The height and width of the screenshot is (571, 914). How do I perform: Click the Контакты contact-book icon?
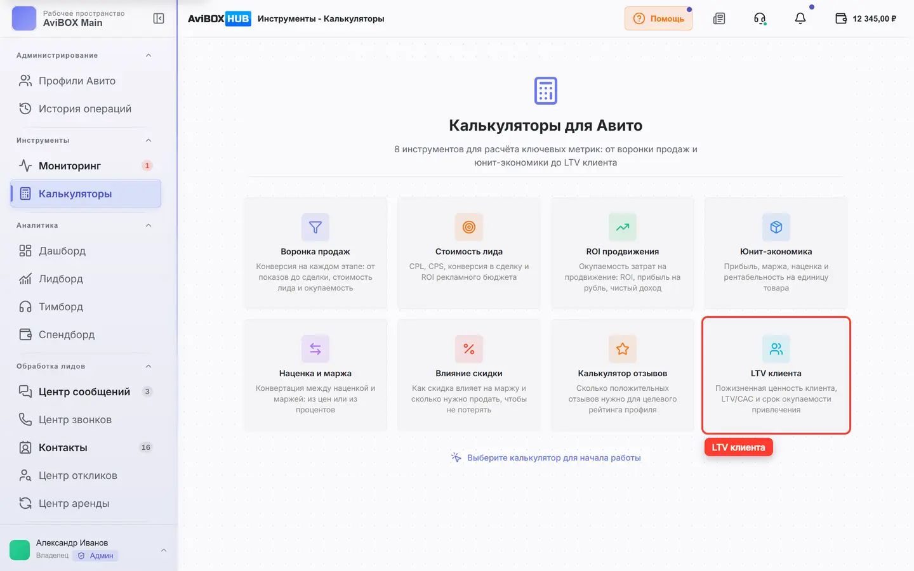coord(25,447)
